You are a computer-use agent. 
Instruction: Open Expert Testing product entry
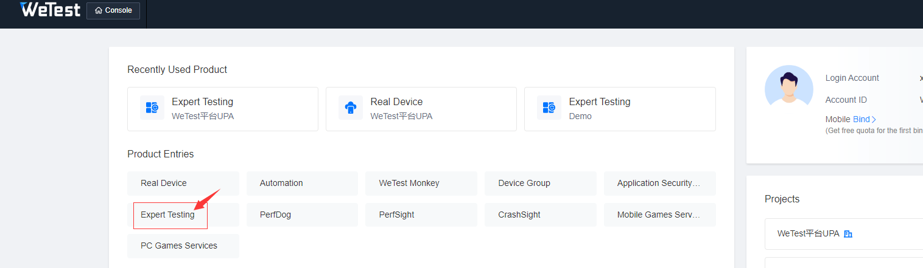click(x=183, y=215)
